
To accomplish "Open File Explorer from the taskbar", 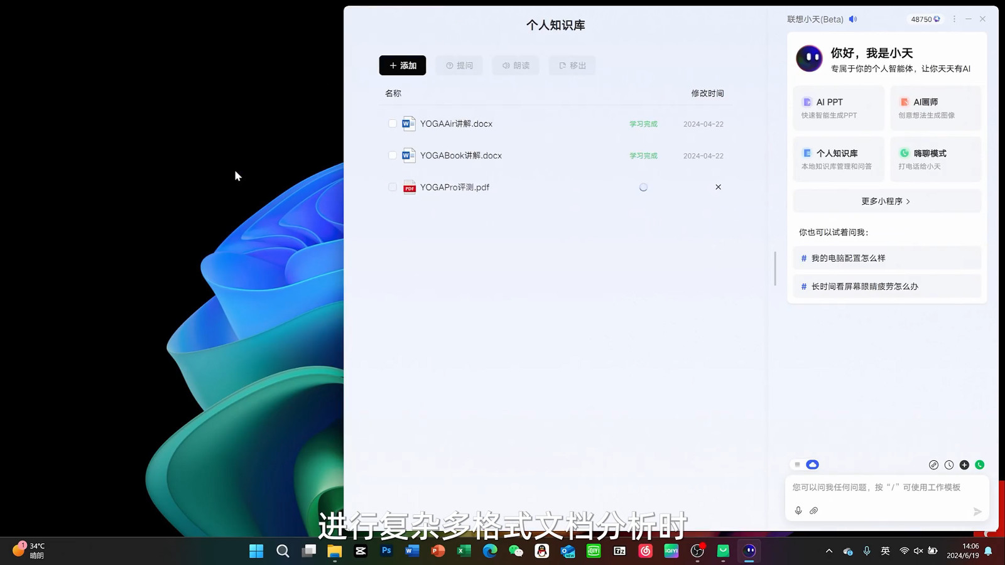I will click(x=334, y=551).
